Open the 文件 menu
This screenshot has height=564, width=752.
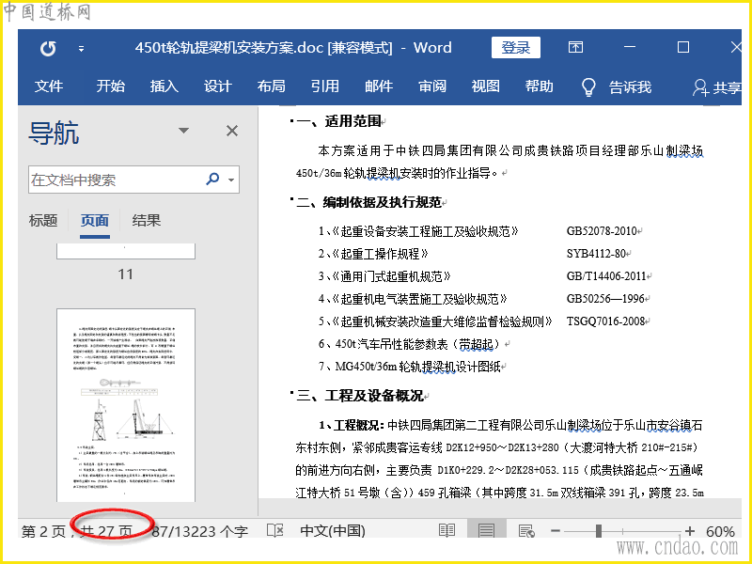coord(49,86)
